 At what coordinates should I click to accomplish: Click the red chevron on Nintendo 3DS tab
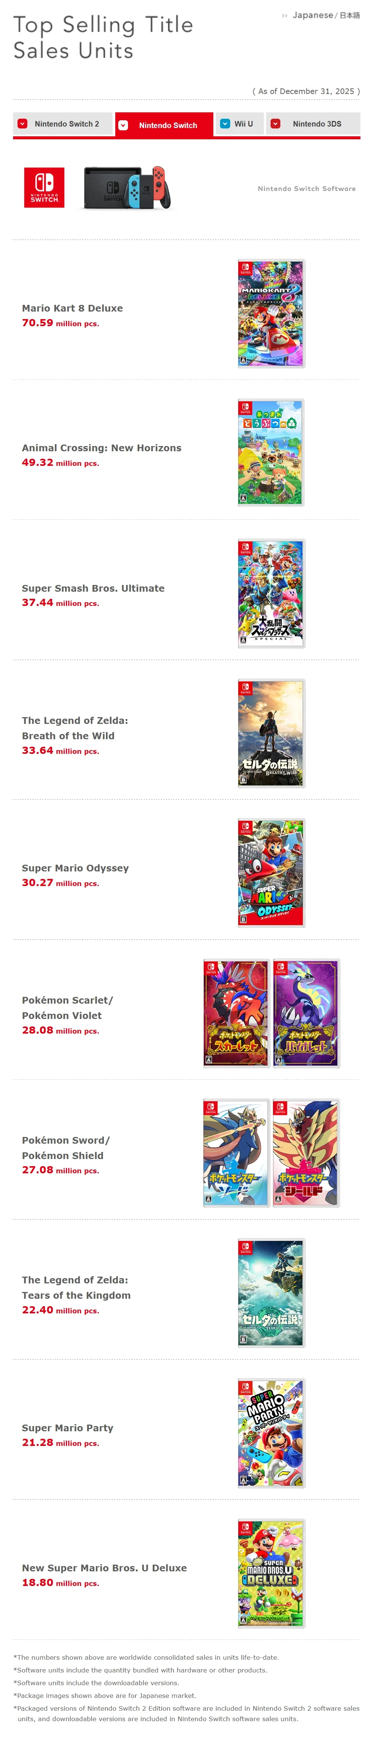pyautogui.click(x=275, y=124)
